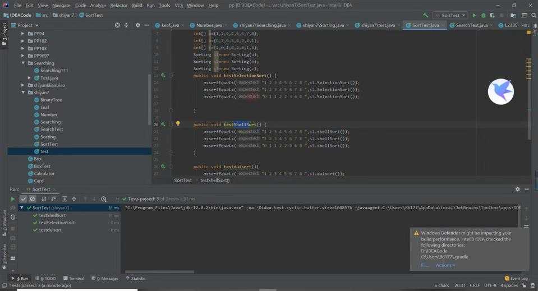Open Run panel settings gear
538x291 pixels.
click(517, 189)
